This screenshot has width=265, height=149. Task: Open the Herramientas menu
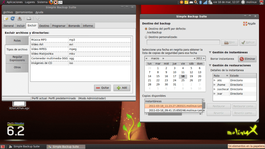click(24, 12)
